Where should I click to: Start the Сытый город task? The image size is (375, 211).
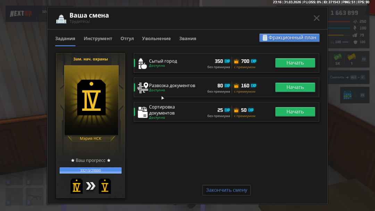click(x=295, y=63)
